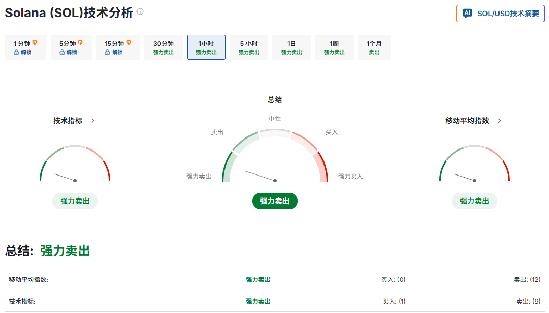
Task: Switch to the 5 小时 timeframe tab
Action: tap(249, 47)
